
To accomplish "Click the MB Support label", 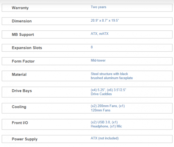I will point(23,35).
